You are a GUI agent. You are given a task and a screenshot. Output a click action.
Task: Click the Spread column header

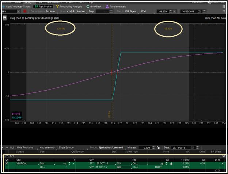(x=20, y=151)
